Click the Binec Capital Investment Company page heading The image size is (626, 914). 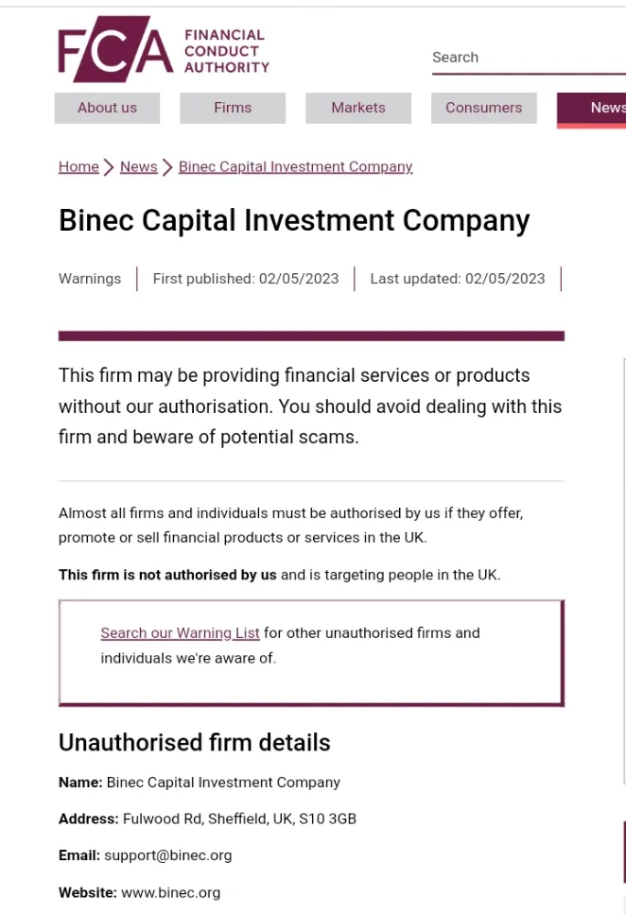coord(294,221)
